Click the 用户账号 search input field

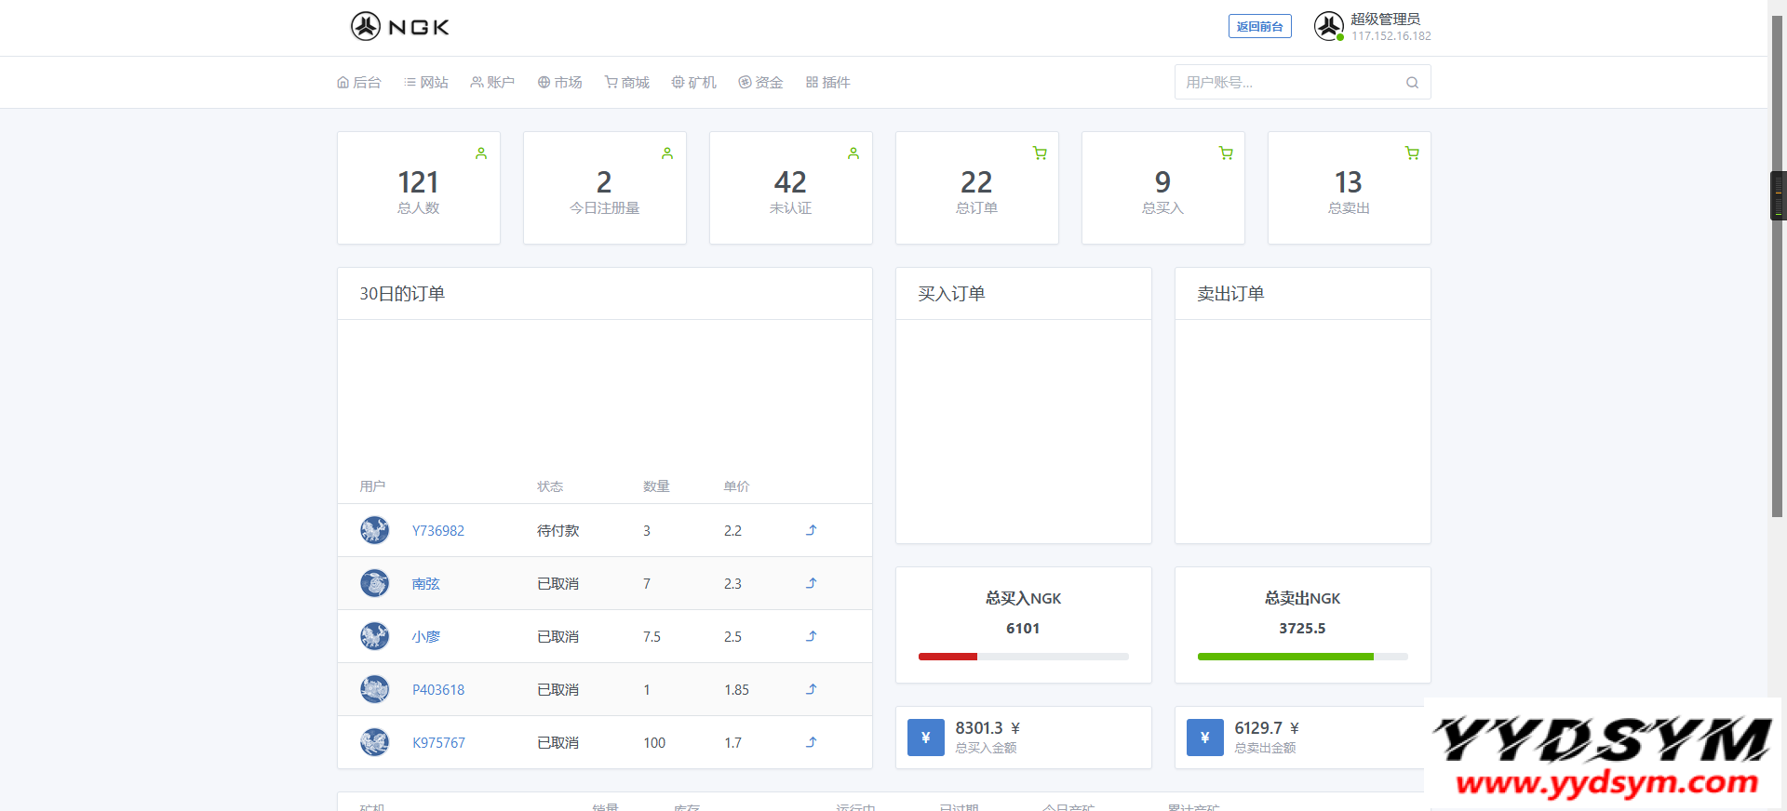(x=1289, y=83)
